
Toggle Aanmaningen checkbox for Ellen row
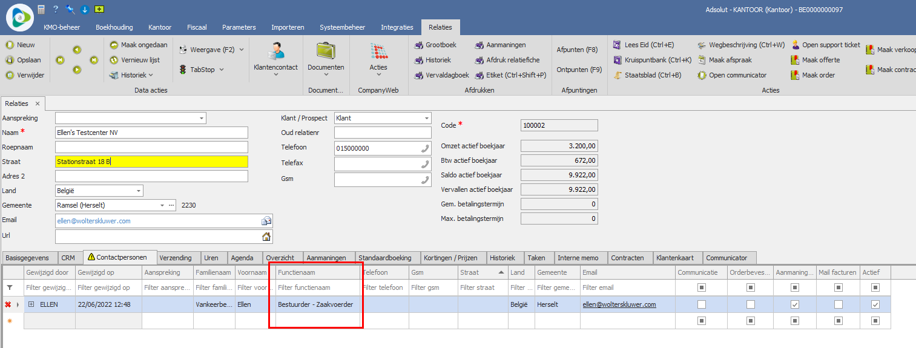pos(795,304)
